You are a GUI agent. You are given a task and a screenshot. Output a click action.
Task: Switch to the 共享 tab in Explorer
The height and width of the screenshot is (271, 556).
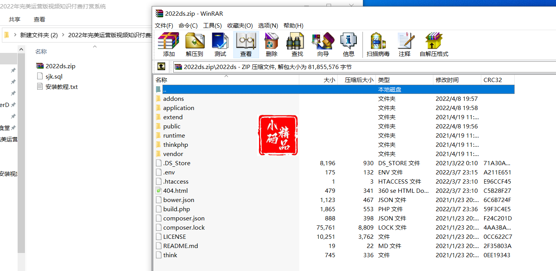click(x=15, y=19)
